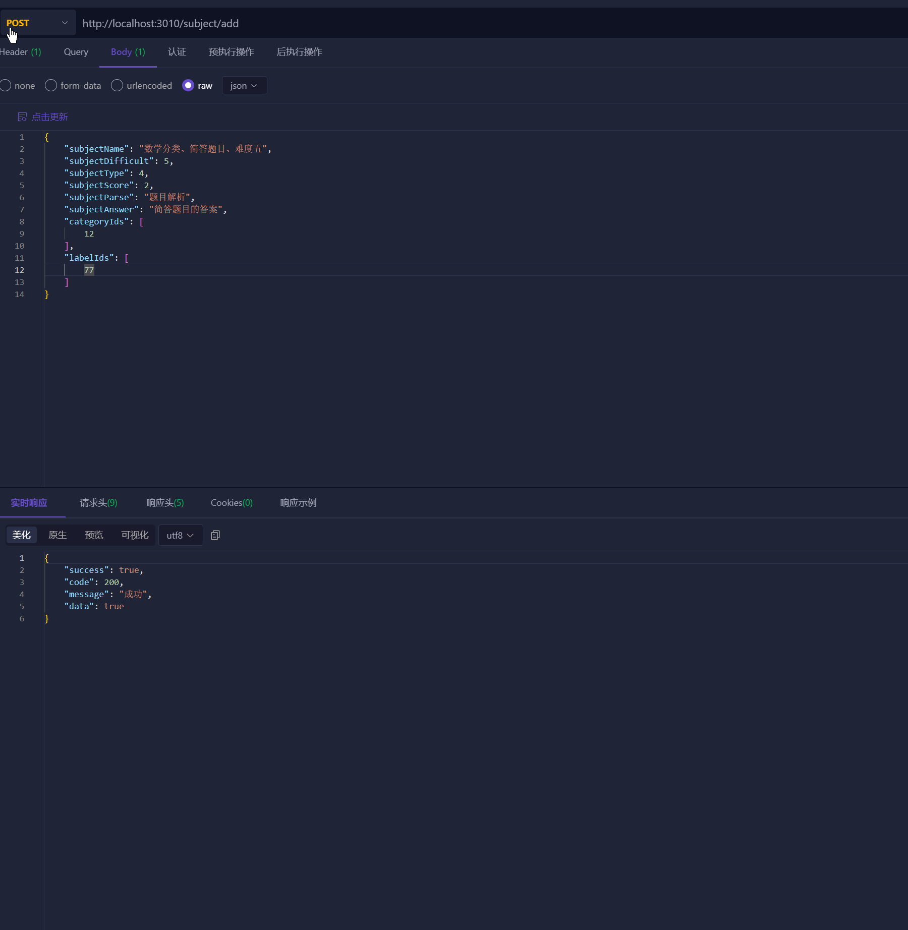Click the "subjectParse" key line

click(x=129, y=197)
